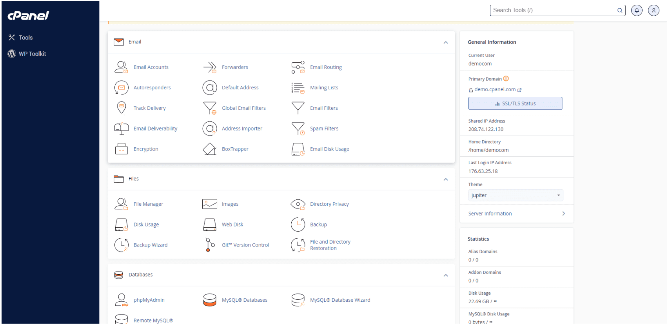Open the Track Delivery pin icon

pyautogui.click(x=121, y=108)
